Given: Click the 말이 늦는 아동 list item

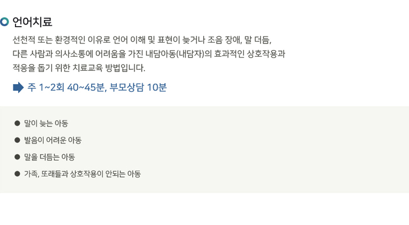Looking at the screenshot, I should [46, 123].
